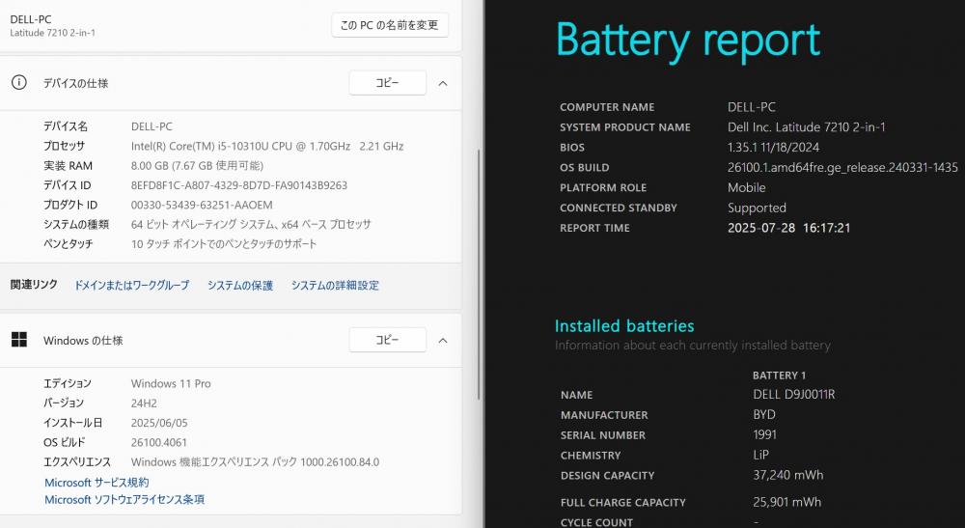This screenshot has width=965, height=528.
Task: Select battery name DELL D9J0011R
Action: coord(793,395)
